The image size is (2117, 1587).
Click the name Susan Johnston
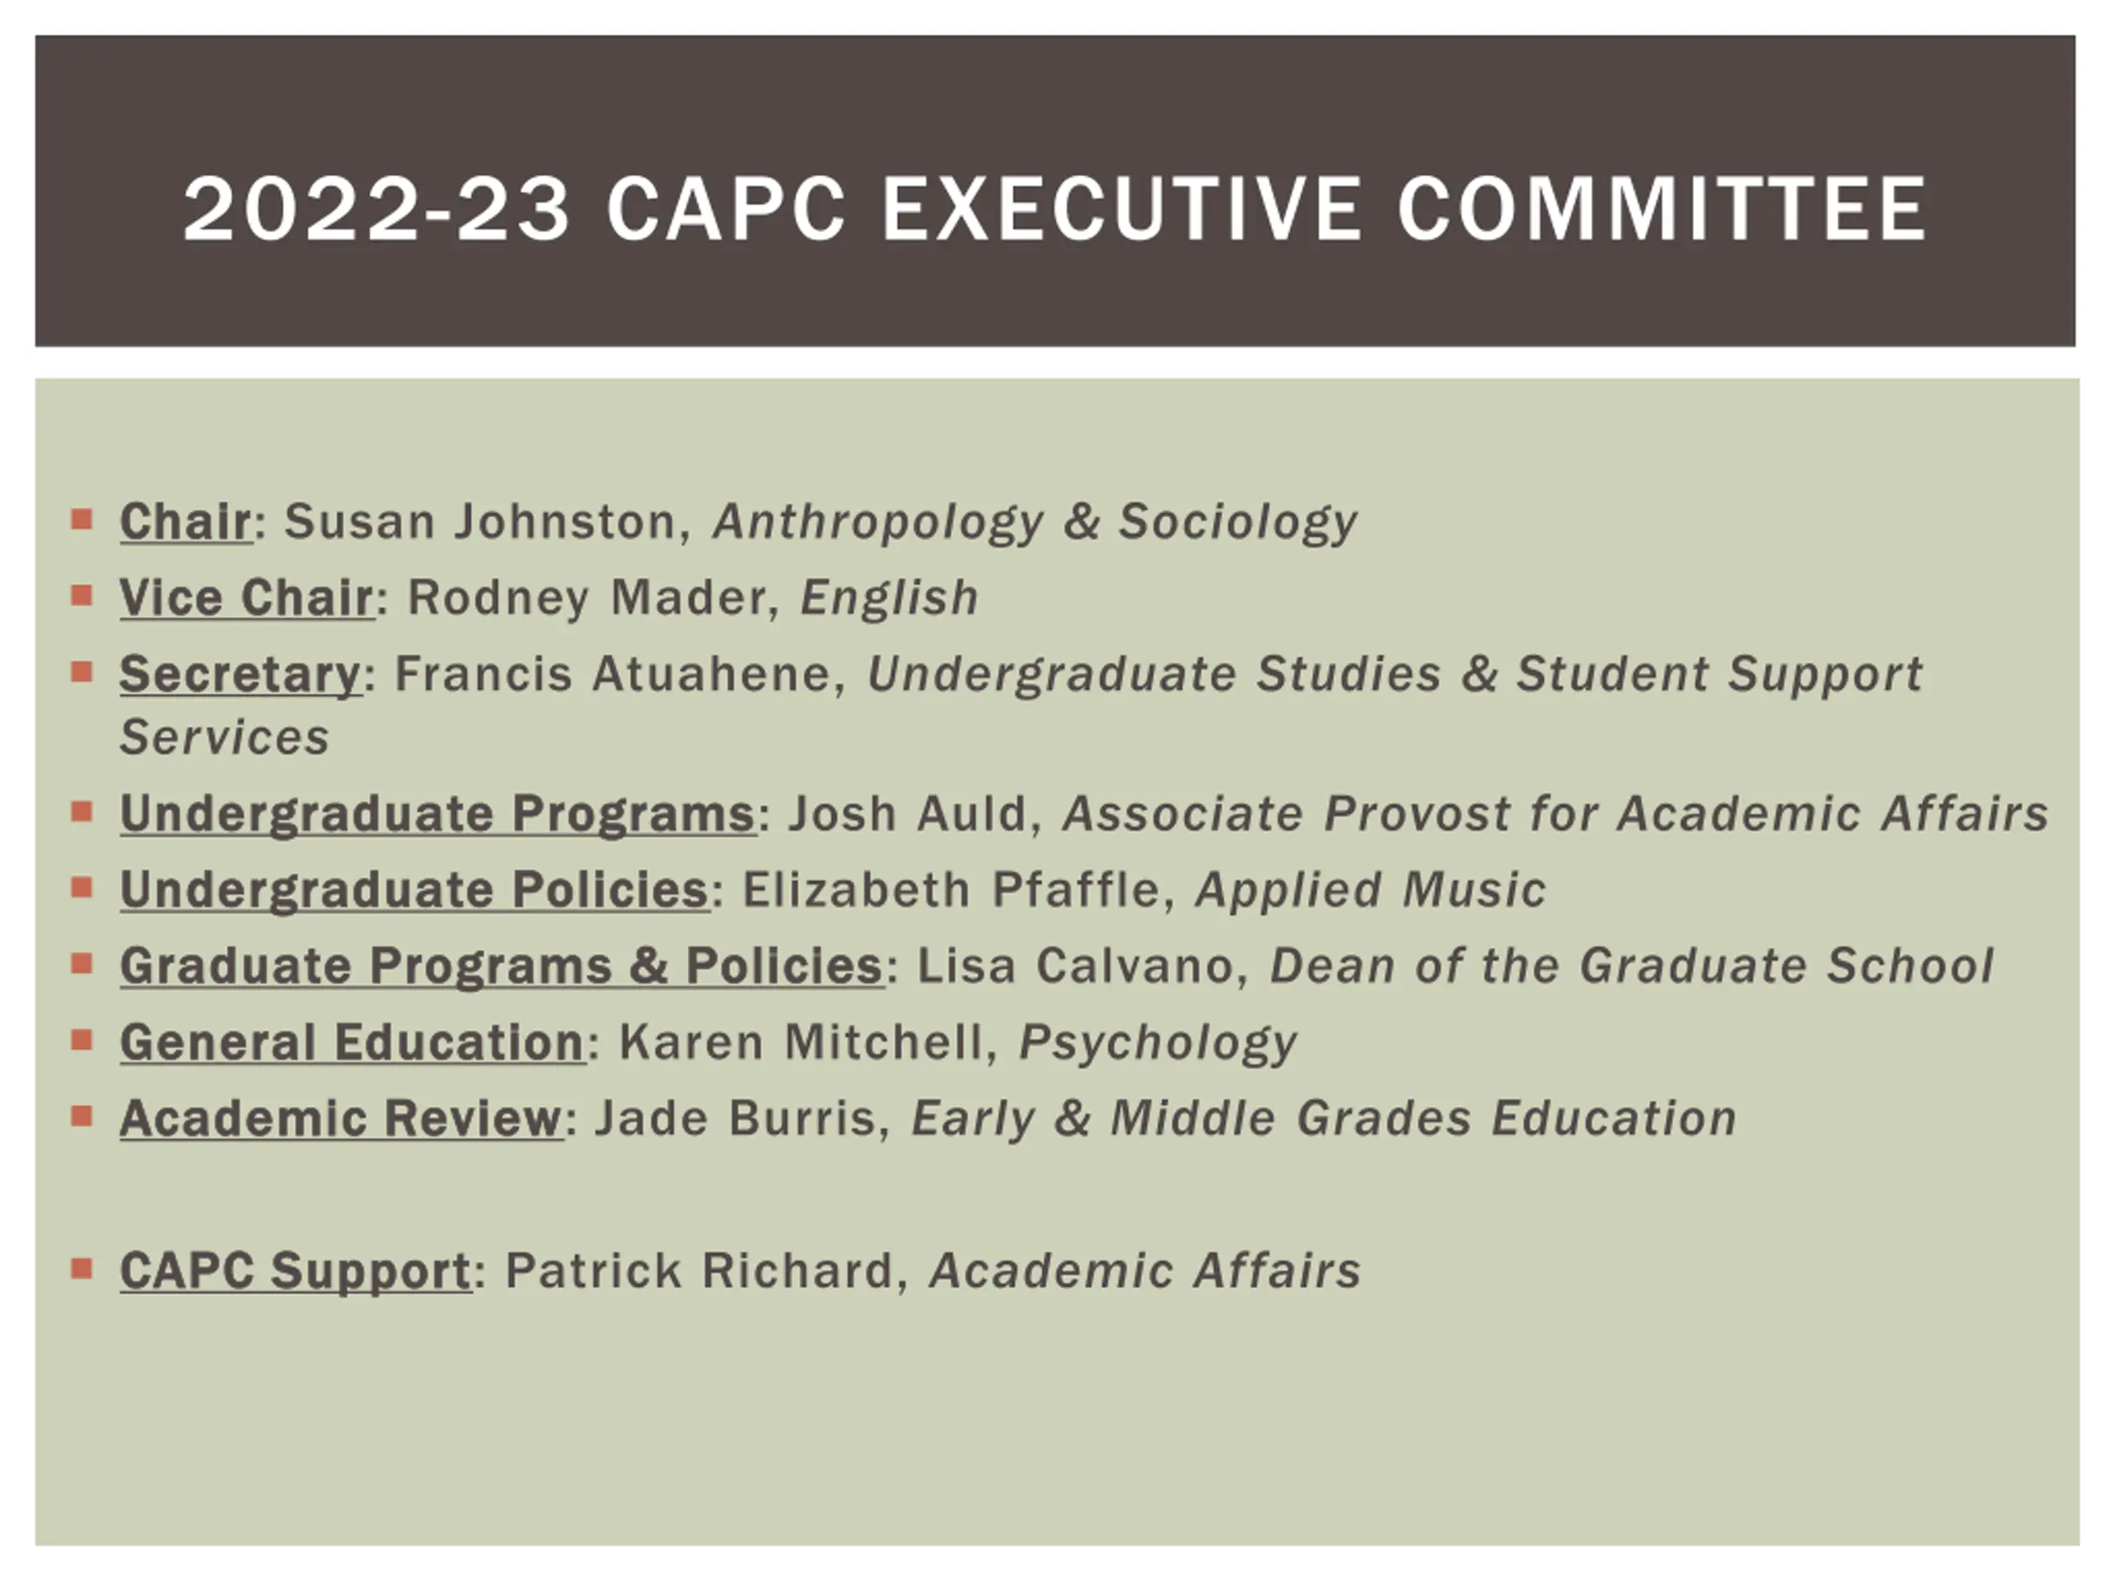480,522
